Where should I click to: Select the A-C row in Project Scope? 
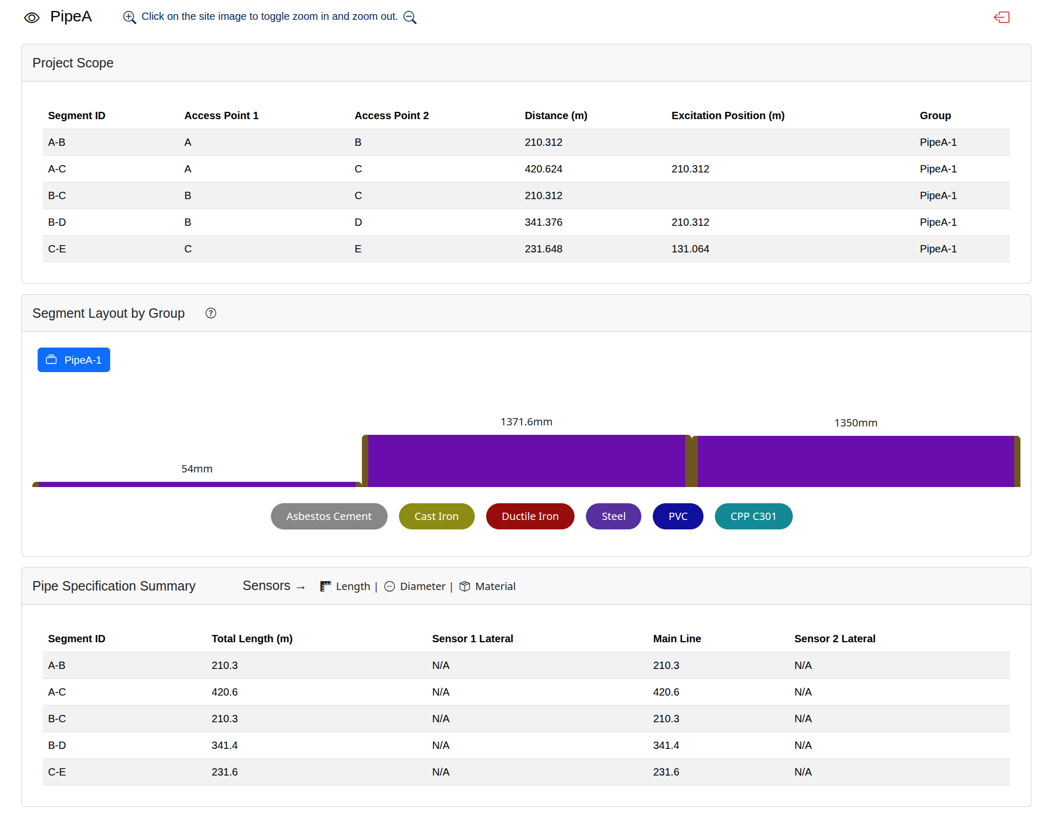pyautogui.click(x=526, y=169)
